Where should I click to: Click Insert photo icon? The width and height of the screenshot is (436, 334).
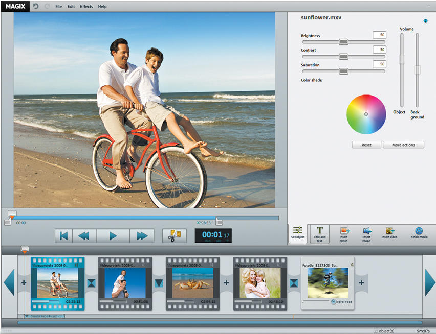pyautogui.click(x=345, y=231)
